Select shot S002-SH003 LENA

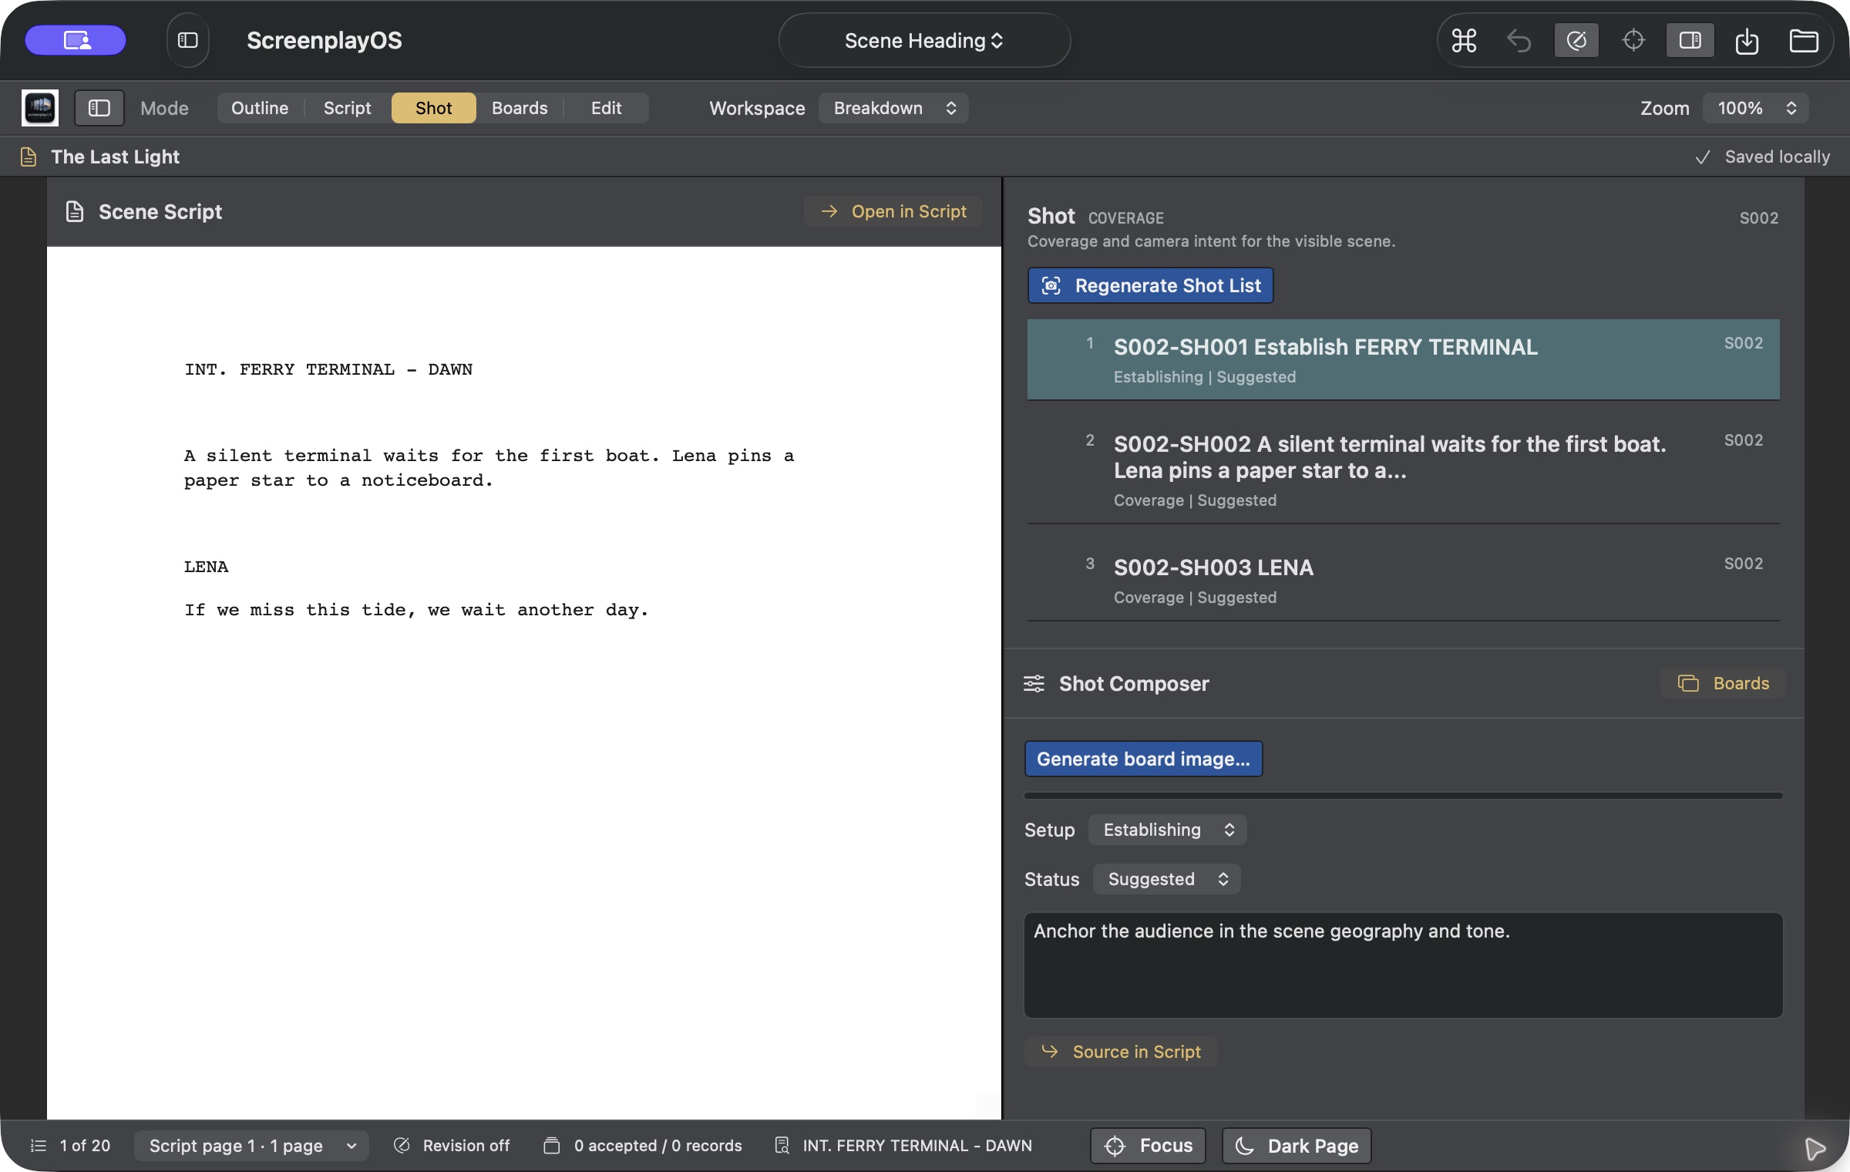point(1403,580)
